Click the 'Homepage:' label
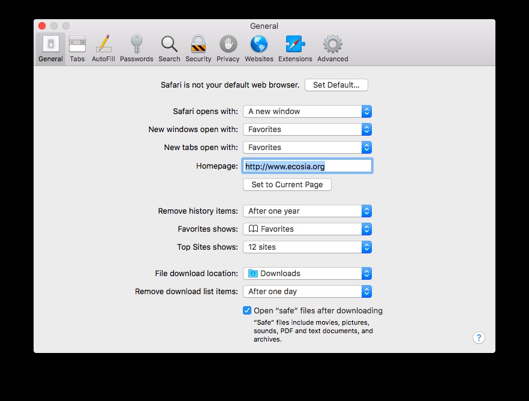529x401 pixels. (x=217, y=166)
